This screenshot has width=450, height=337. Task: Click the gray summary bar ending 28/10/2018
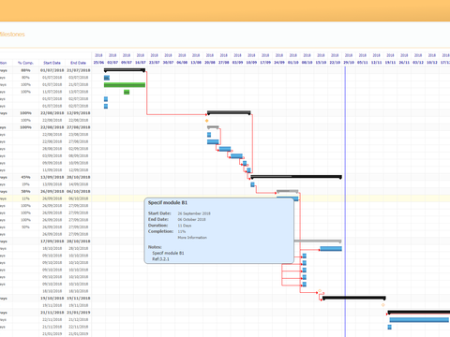(318, 241)
